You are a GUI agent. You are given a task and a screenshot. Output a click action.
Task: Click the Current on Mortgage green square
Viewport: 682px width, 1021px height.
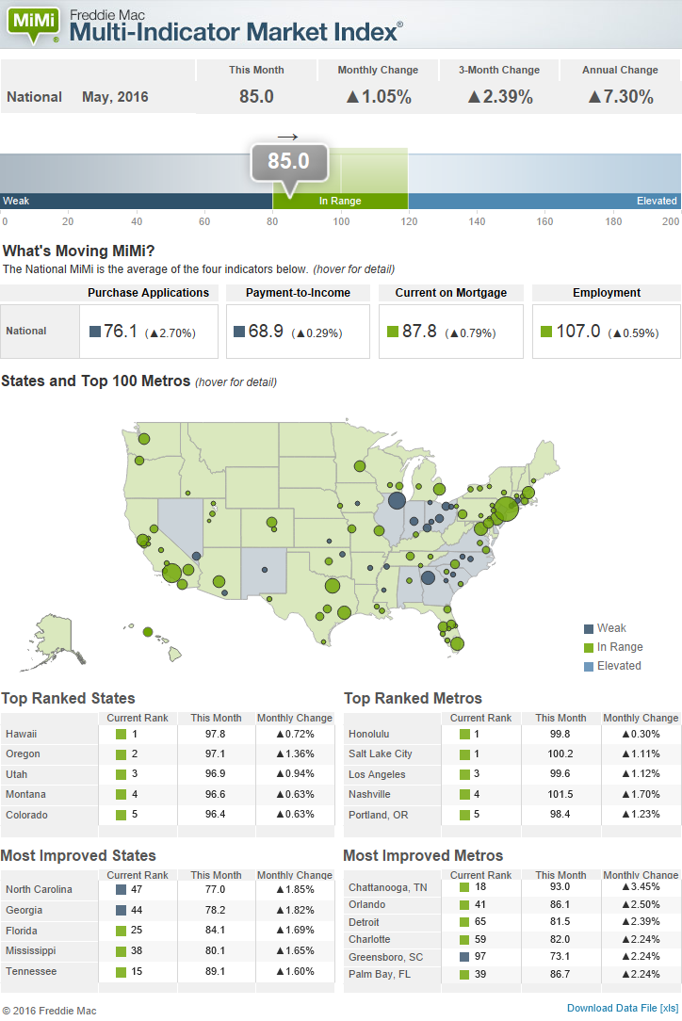[393, 332]
